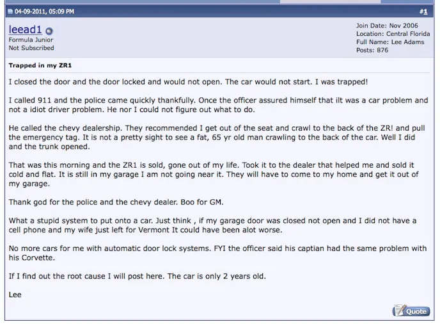Click the Join Date: Nov 2006 text
The width and height of the screenshot is (440, 324).
click(x=387, y=26)
